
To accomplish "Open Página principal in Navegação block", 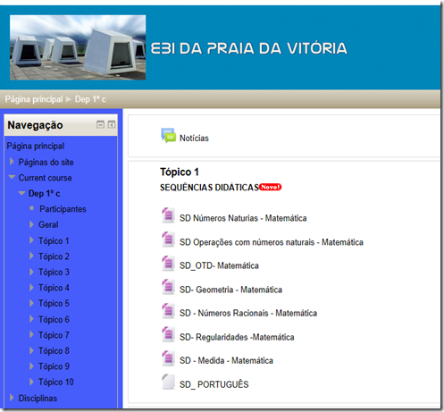I will (36, 146).
